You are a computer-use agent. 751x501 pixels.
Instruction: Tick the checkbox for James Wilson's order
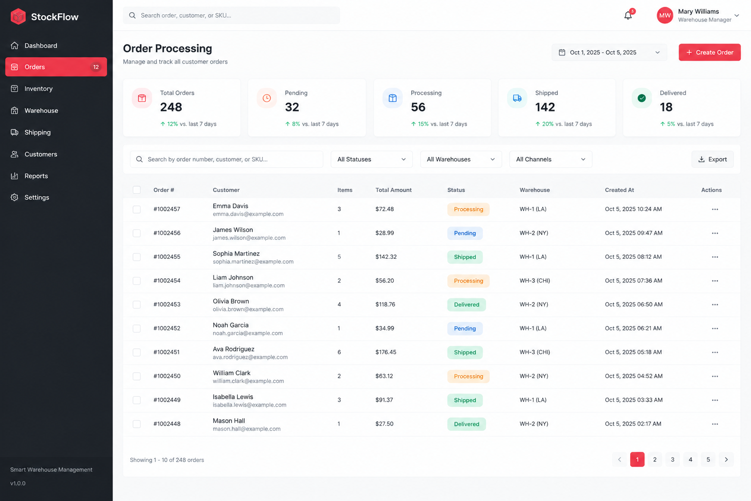(x=137, y=233)
